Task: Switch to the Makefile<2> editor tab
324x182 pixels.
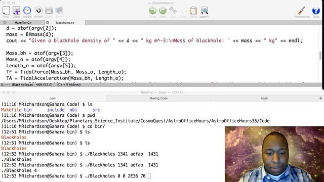Action: click(x=23, y=22)
